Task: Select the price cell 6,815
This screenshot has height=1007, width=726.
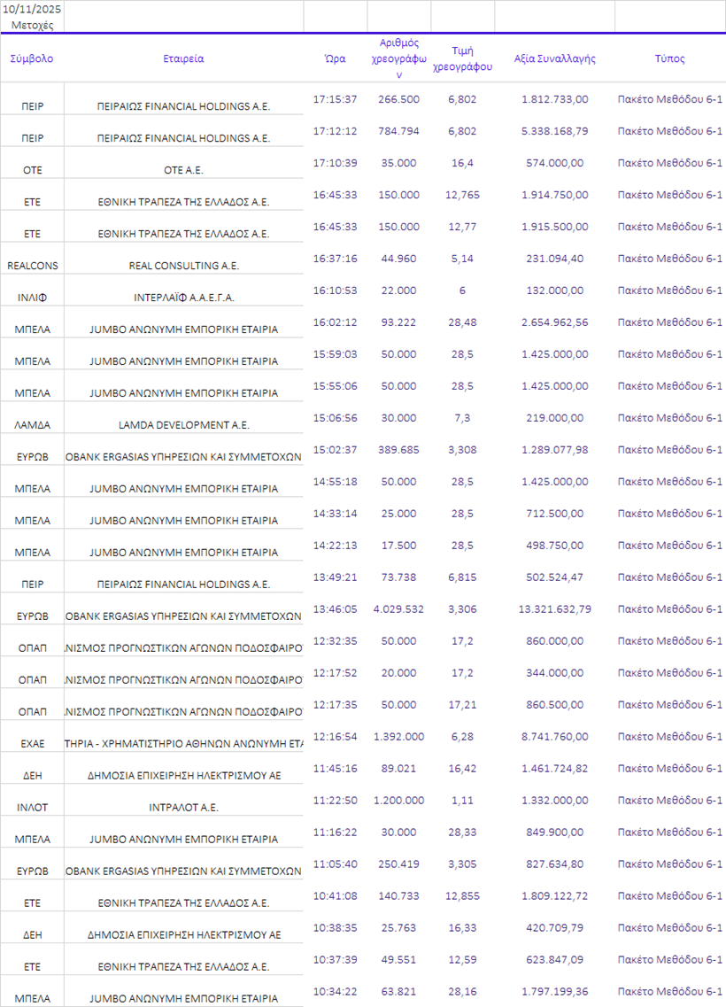Action: point(462,577)
